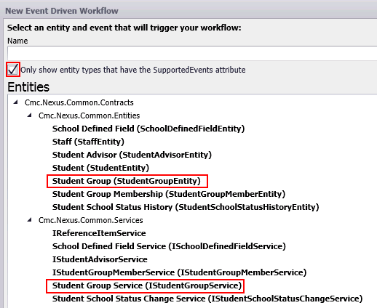
Task: Select IReferenceItemService in tree
Action: pos(99,233)
